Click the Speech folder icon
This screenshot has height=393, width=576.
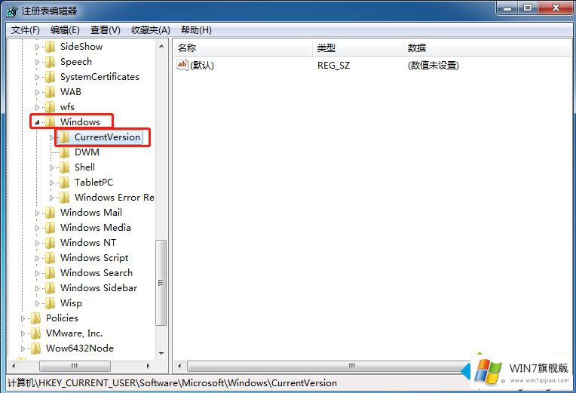(50, 62)
